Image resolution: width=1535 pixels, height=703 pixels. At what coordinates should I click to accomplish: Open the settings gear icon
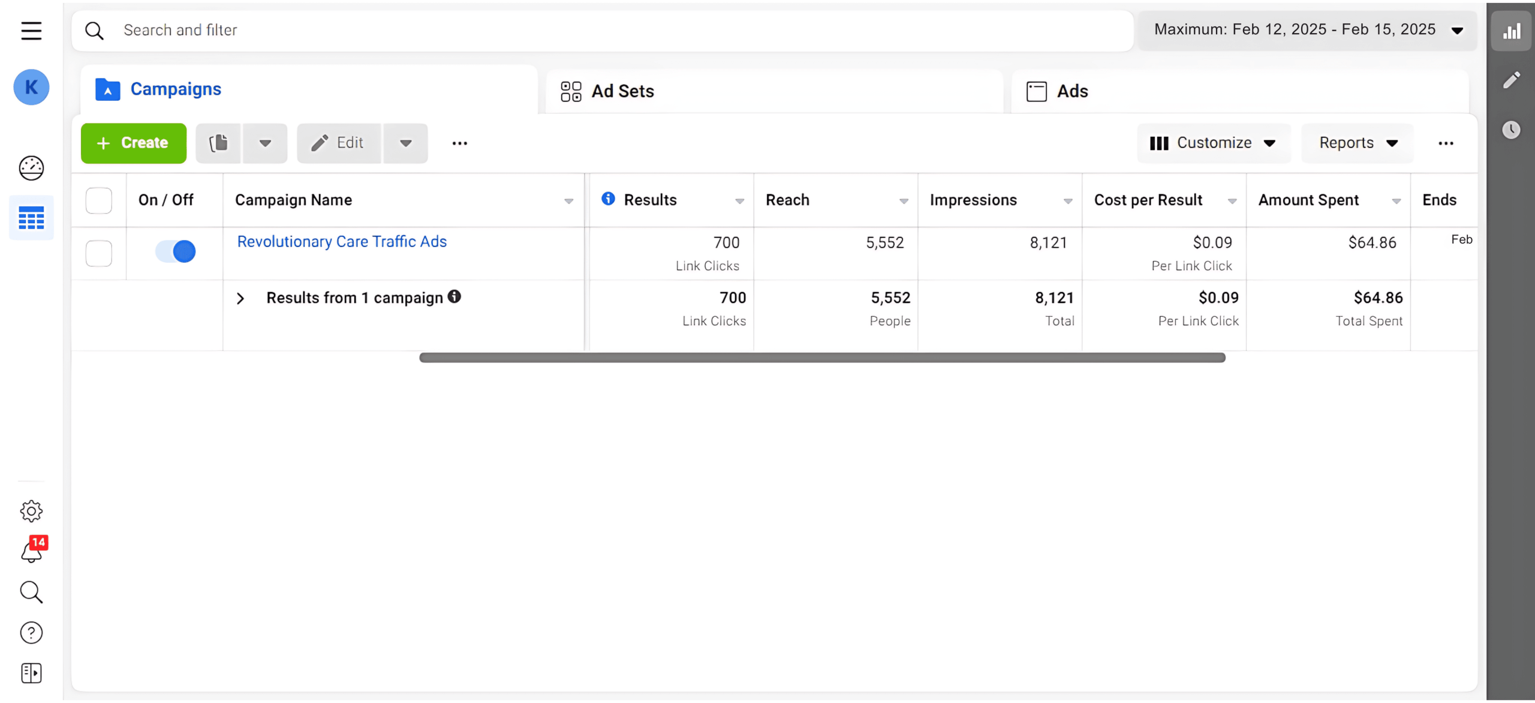(x=31, y=511)
